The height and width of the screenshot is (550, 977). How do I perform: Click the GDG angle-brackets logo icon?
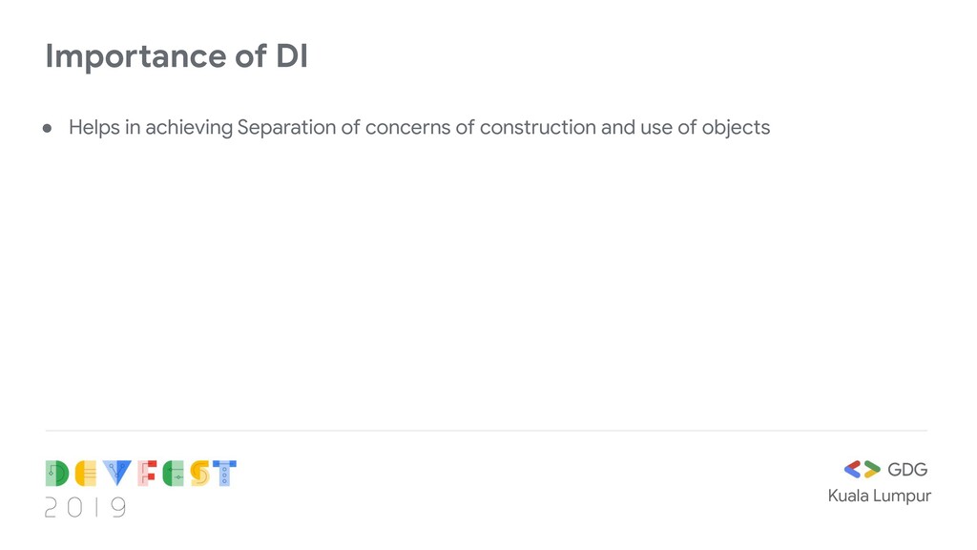(862, 469)
